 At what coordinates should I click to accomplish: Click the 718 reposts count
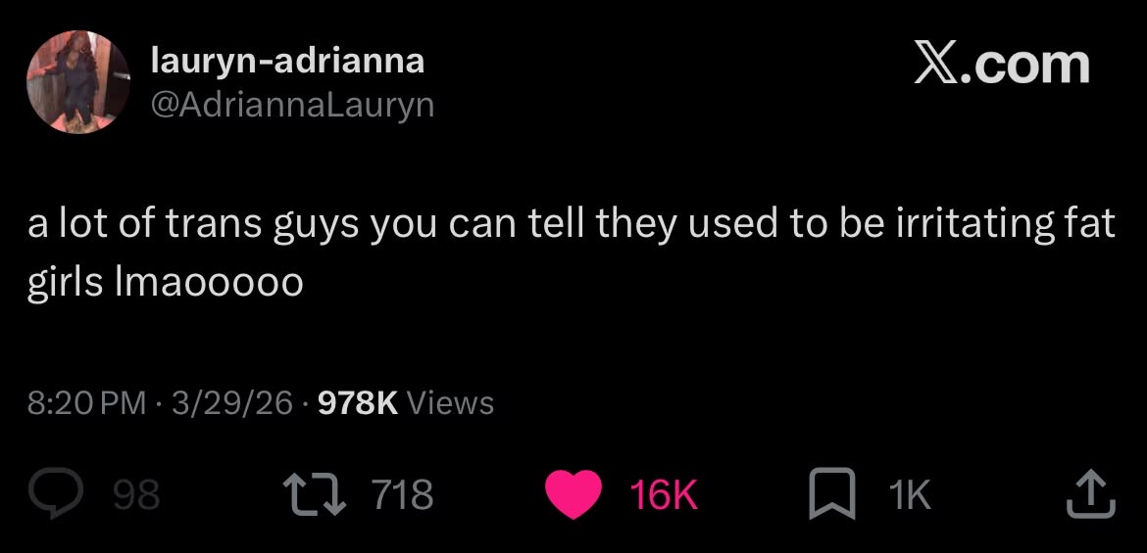[403, 494]
